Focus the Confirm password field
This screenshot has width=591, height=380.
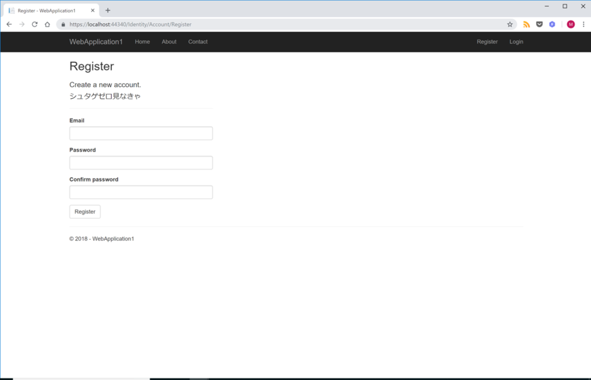141,192
